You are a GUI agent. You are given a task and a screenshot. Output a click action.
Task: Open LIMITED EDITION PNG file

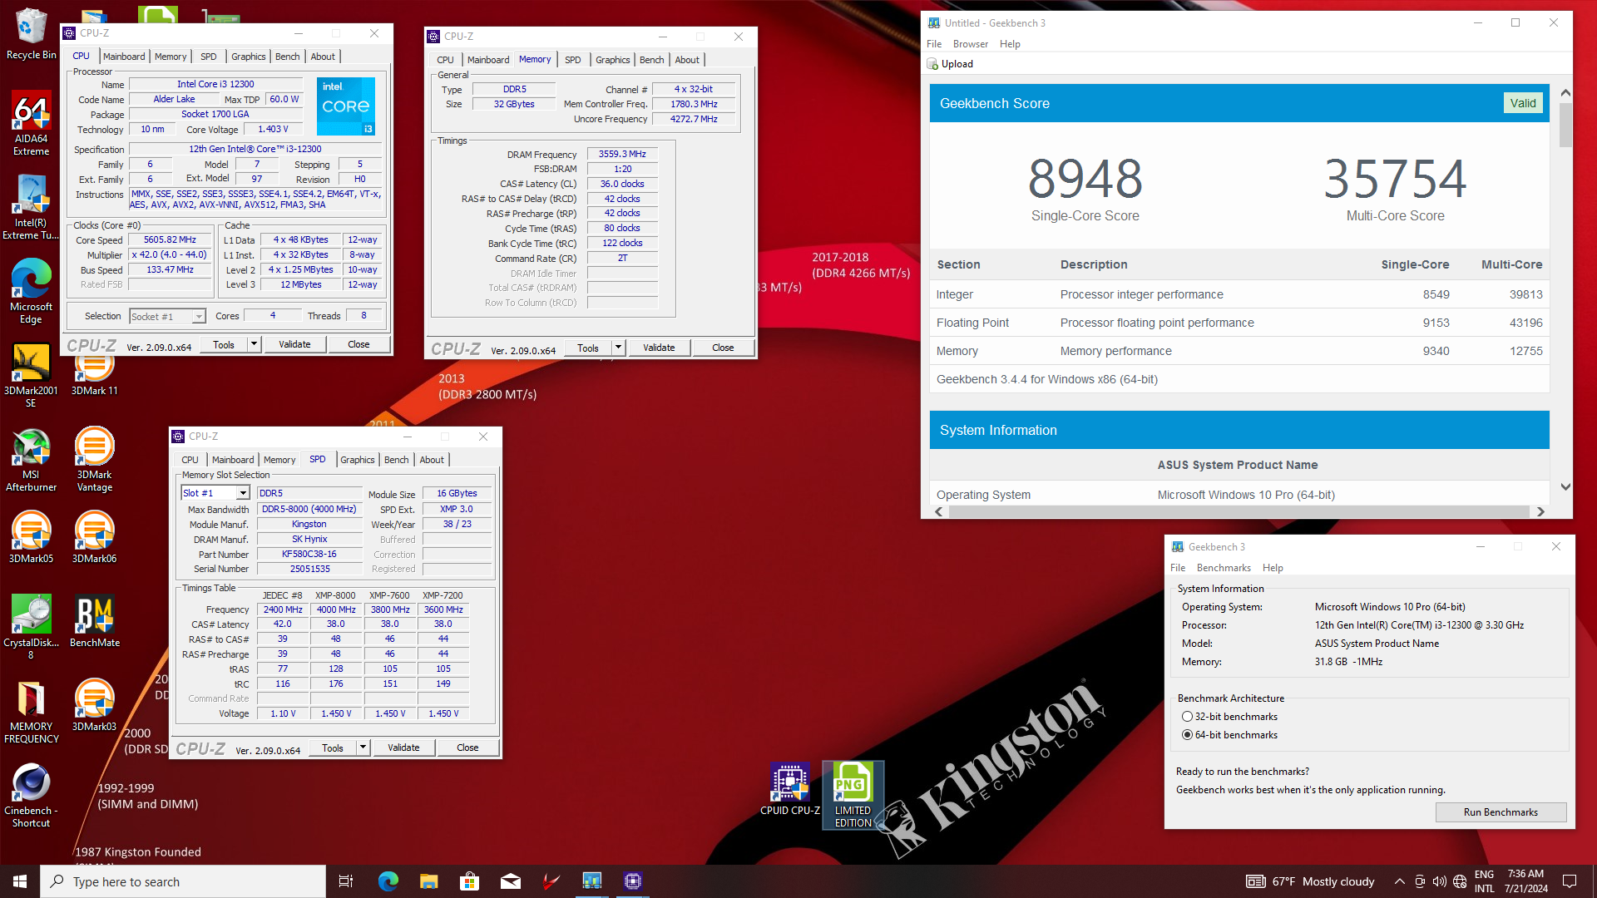click(x=853, y=795)
